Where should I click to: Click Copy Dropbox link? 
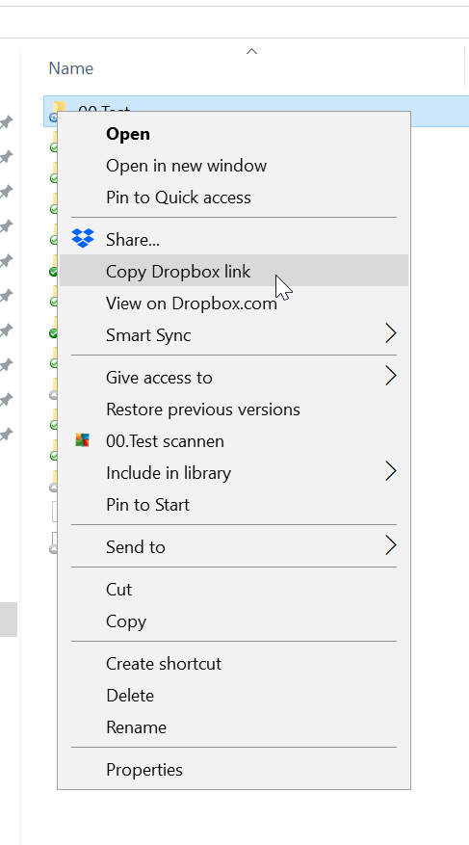234,271
